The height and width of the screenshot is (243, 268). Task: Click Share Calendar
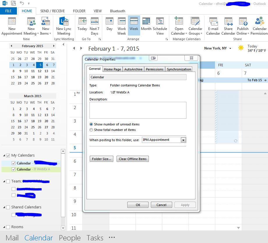(x=228, y=26)
